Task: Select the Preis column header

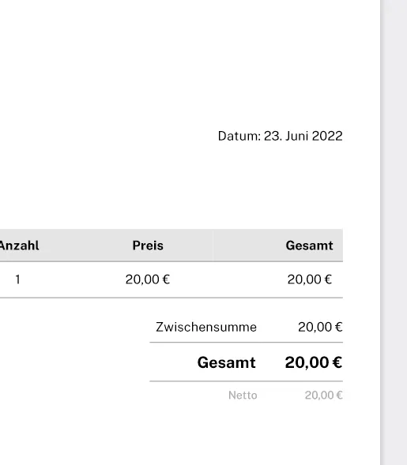Action: [x=148, y=246]
